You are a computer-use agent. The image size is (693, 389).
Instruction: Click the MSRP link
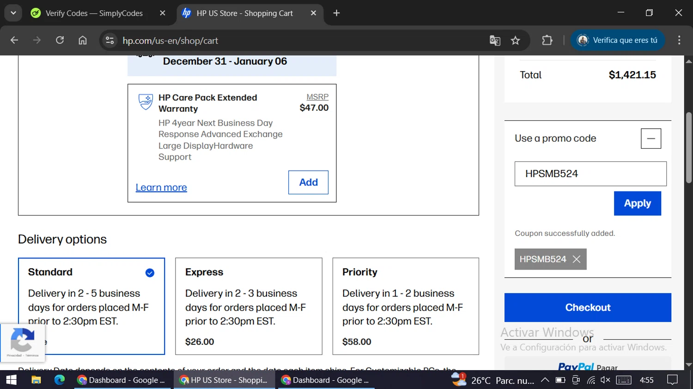point(317,97)
